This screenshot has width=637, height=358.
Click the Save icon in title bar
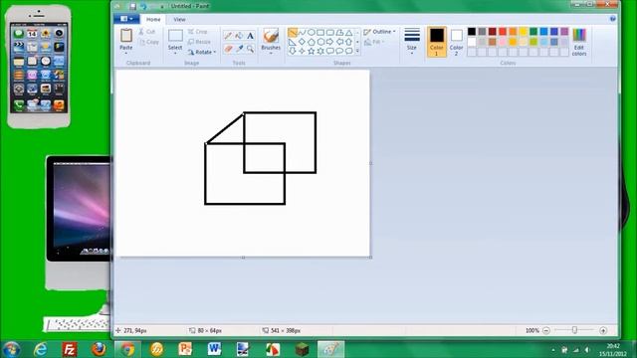(132, 6)
